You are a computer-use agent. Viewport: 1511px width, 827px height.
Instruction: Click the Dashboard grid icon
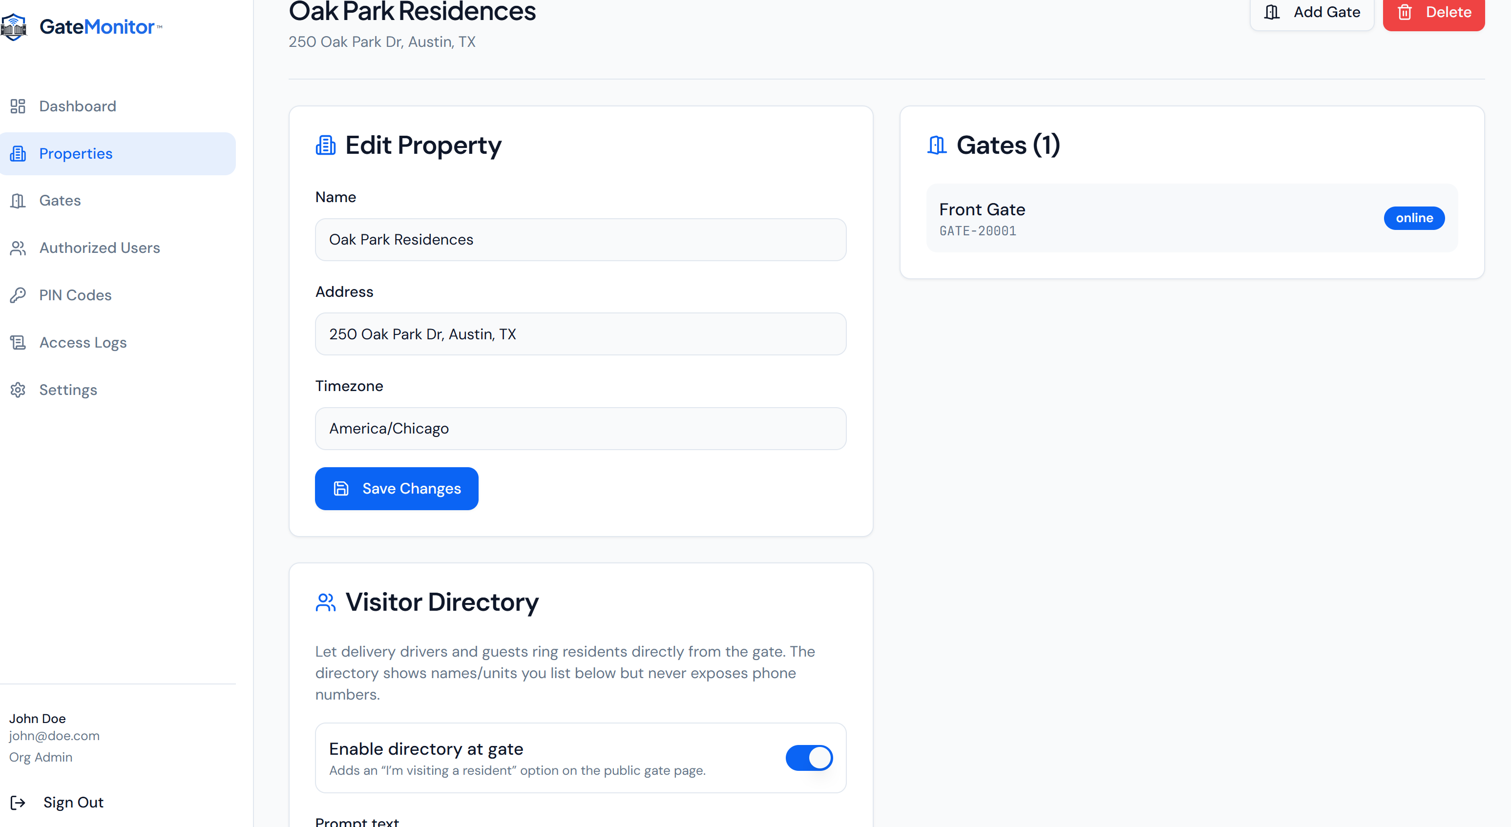18,106
